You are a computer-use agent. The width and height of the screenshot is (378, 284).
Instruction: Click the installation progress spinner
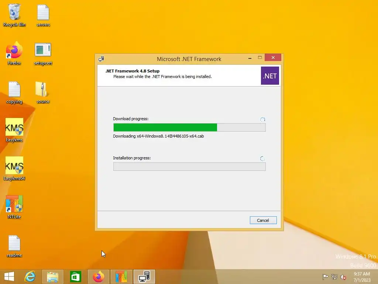click(x=262, y=159)
